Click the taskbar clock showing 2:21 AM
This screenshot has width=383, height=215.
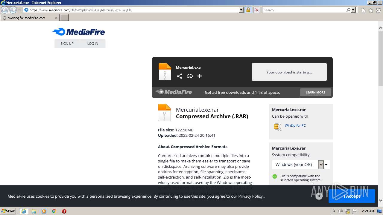pyautogui.click(x=367, y=211)
